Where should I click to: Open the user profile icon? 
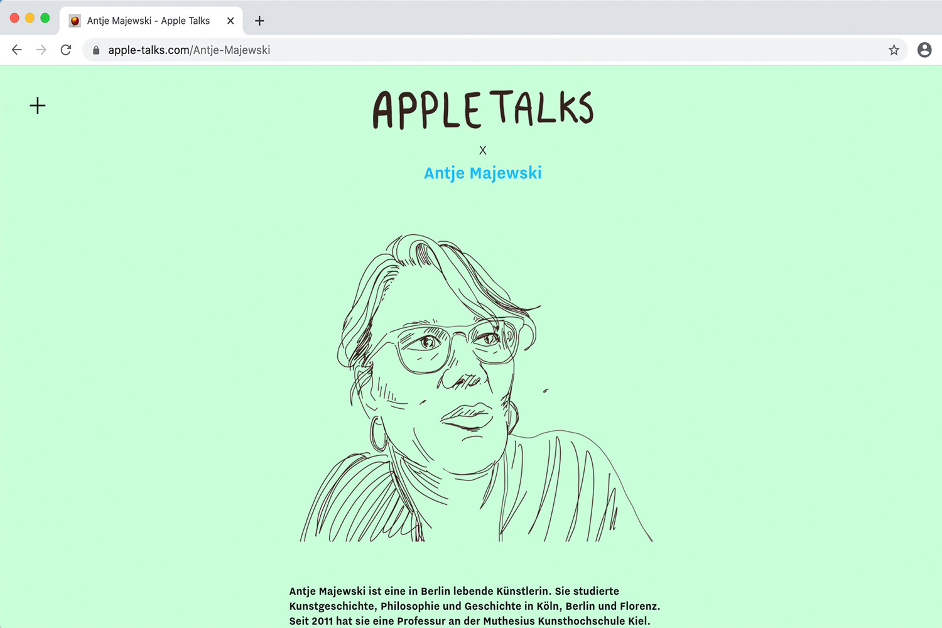[x=924, y=50]
